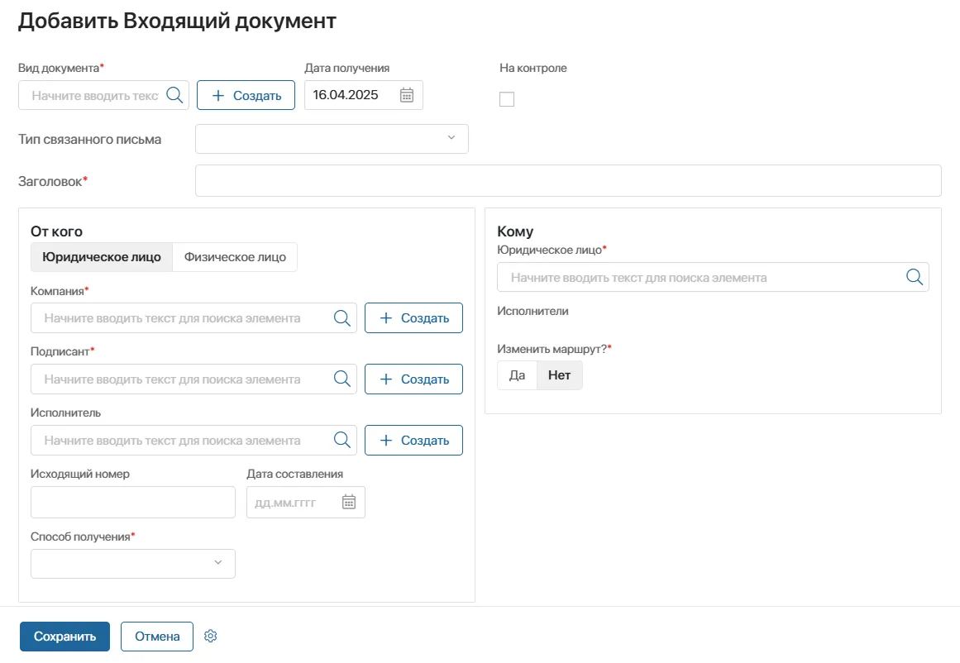Select Нет for Изменить маршрут
Image resolution: width=960 pixels, height=663 pixels.
tap(559, 374)
